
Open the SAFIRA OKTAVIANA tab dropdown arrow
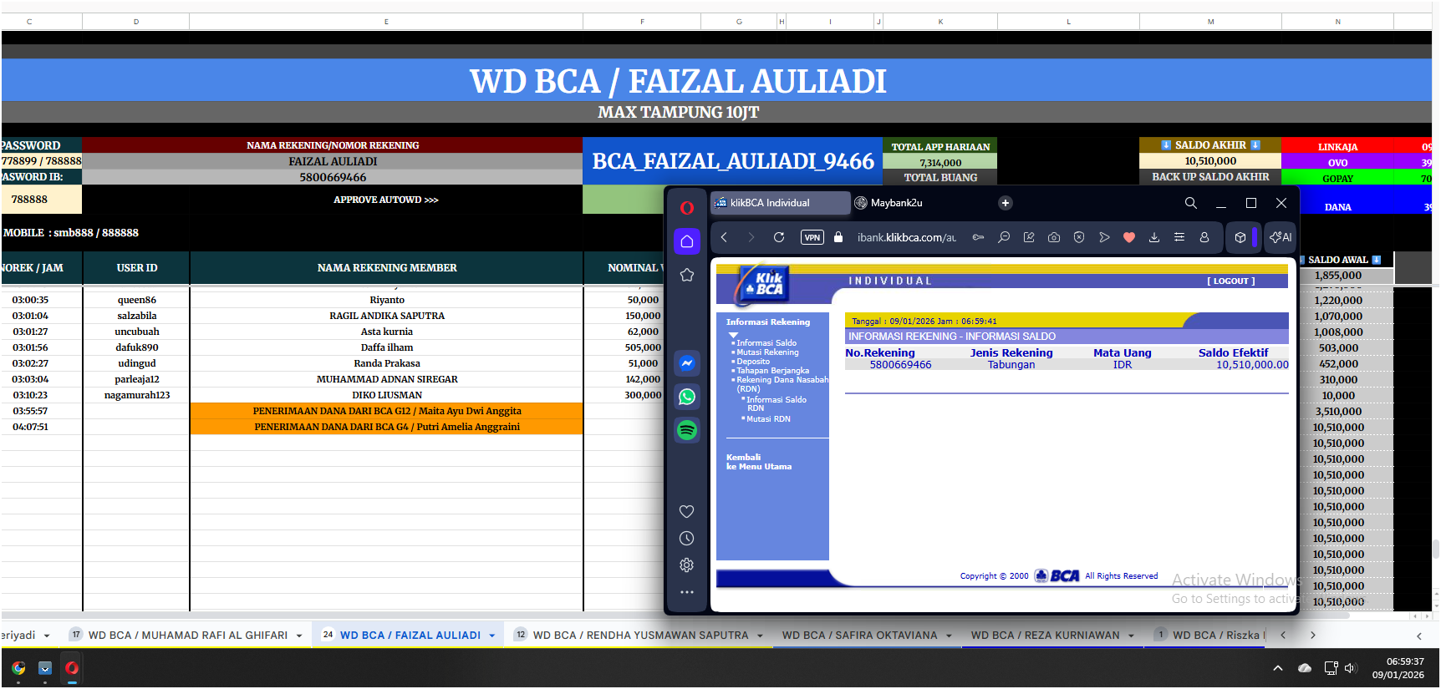click(x=950, y=636)
